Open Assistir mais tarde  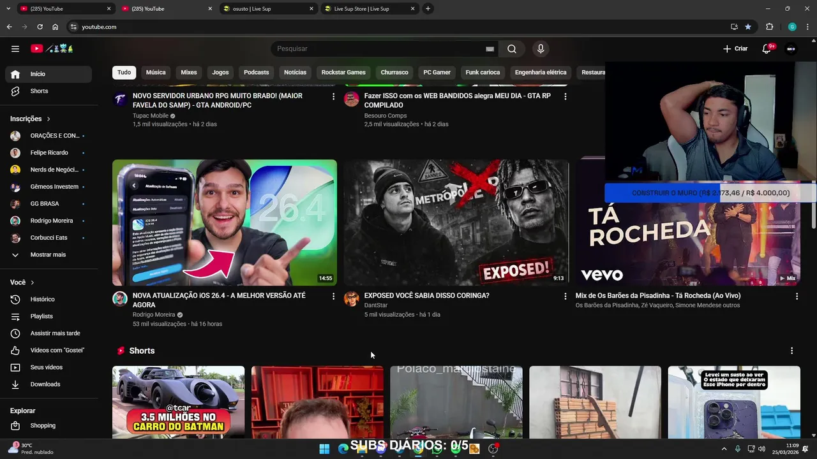pos(49,333)
